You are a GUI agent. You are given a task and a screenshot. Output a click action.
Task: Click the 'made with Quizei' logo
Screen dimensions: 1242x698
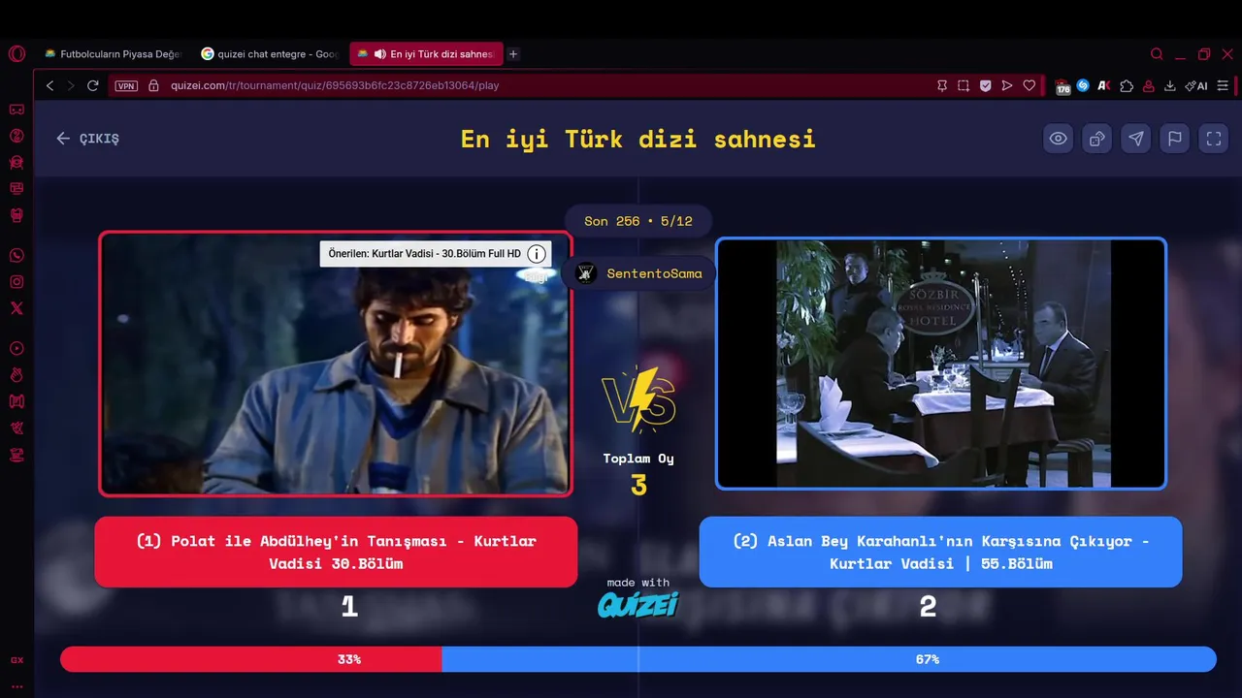(637, 598)
